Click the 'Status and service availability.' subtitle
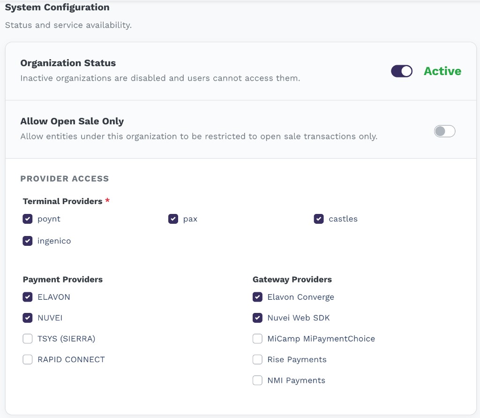This screenshot has height=418, width=480. [68, 25]
